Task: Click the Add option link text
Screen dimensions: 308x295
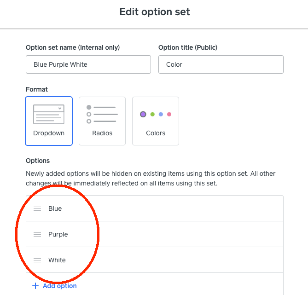Action: click(60, 286)
